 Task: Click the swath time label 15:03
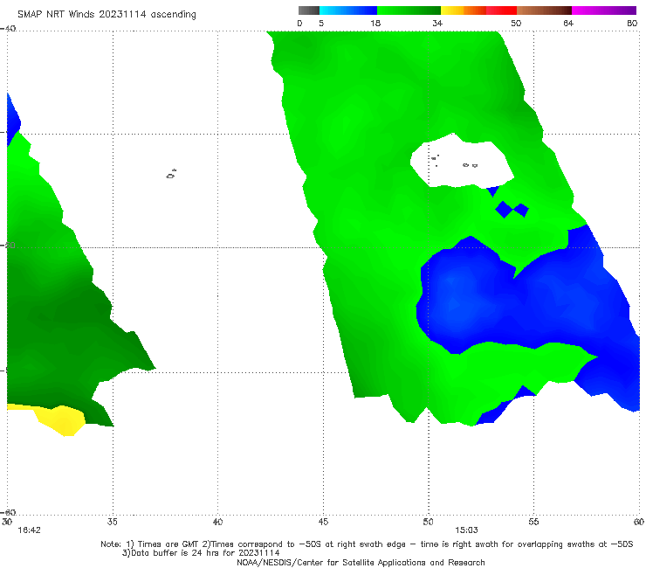466,530
